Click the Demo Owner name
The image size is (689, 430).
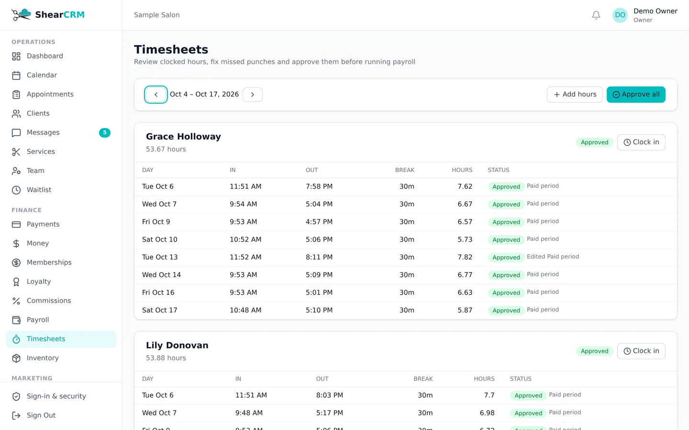coord(656,11)
